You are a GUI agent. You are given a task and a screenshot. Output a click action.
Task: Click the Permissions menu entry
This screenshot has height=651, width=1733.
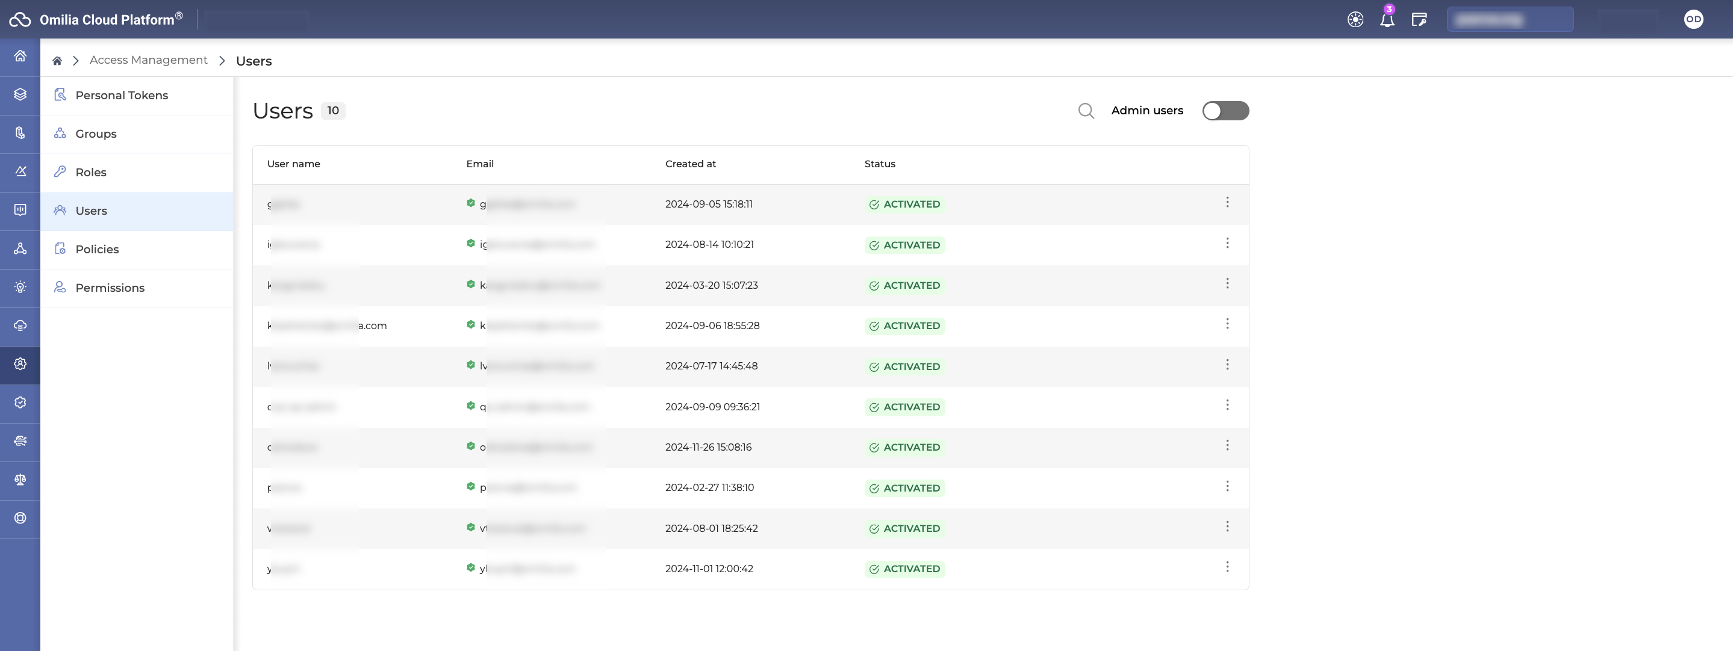[x=110, y=288]
